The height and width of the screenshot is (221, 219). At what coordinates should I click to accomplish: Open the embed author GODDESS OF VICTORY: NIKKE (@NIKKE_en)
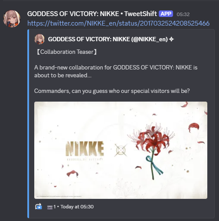[x=108, y=39]
